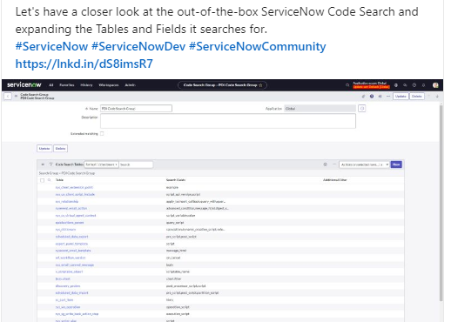The image size is (451, 322).
Task: Click the Search Group breadcrumb filter text
Action: pyautogui.click(x=67, y=173)
